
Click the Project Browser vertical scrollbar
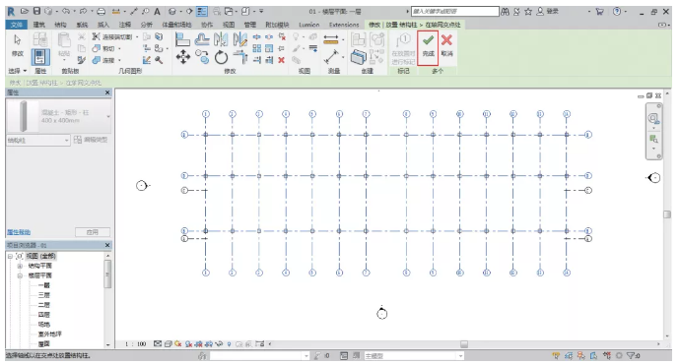(107, 273)
